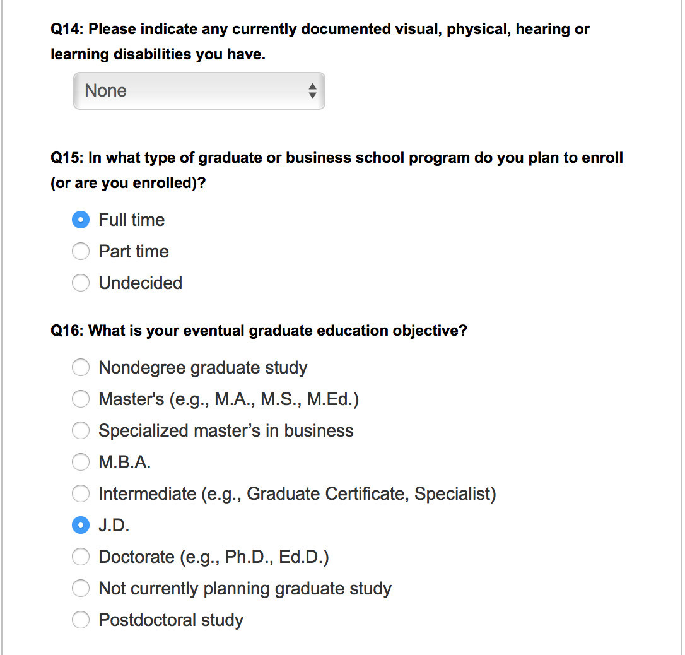
Task: Click the Postdoctoral study label text
Action: (x=171, y=620)
